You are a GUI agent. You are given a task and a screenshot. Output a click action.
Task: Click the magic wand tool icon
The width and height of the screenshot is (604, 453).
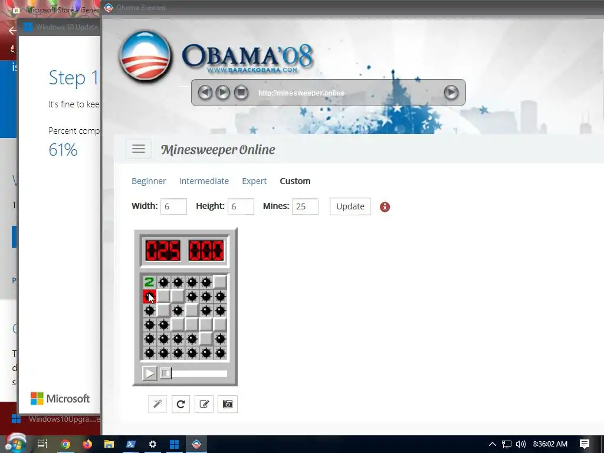coord(157,404)
